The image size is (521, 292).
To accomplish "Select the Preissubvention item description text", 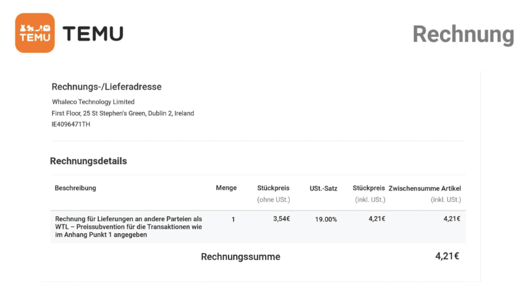I will click(x=129, y=227).
